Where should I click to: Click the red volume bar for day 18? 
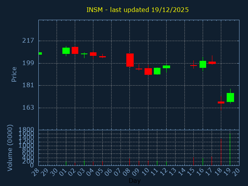point(221,152)
